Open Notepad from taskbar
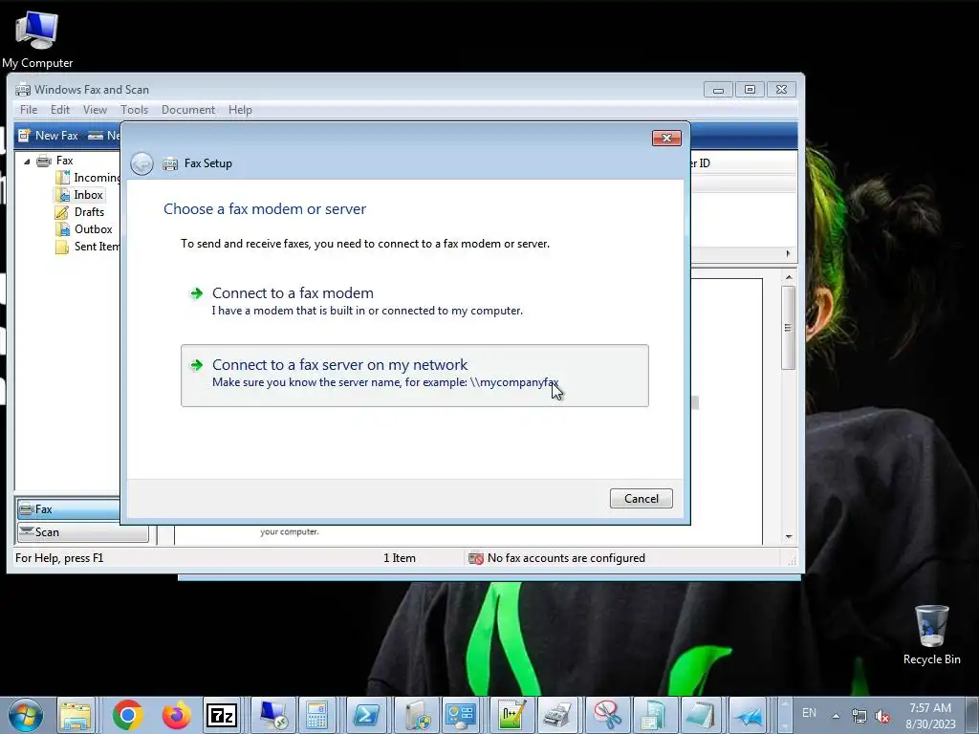979x734 pixels. point(700,715)
